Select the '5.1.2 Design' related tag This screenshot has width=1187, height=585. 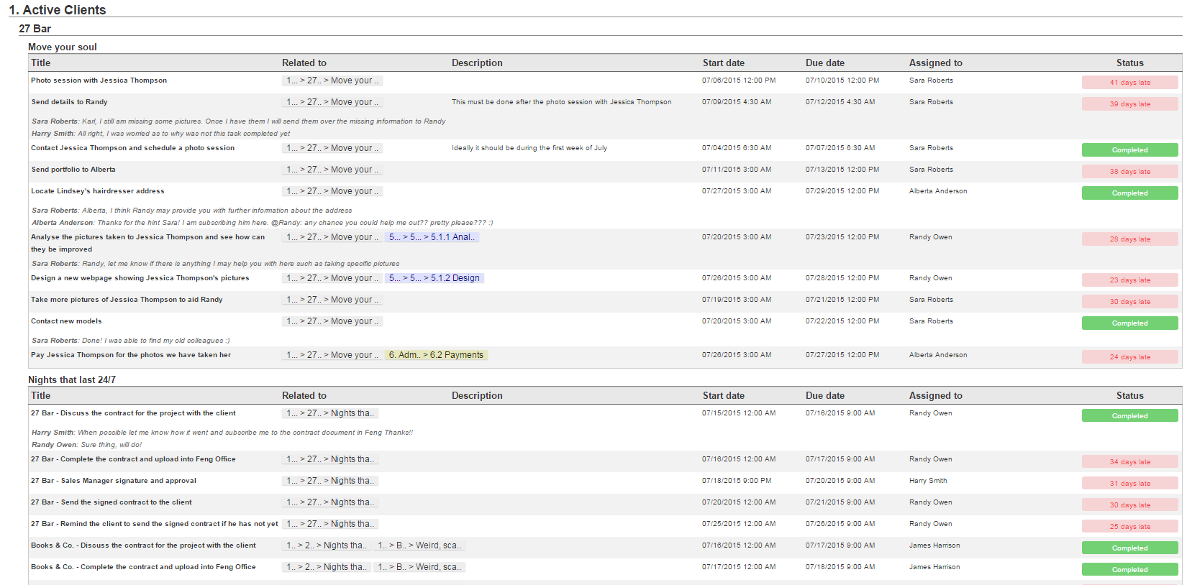435,278
